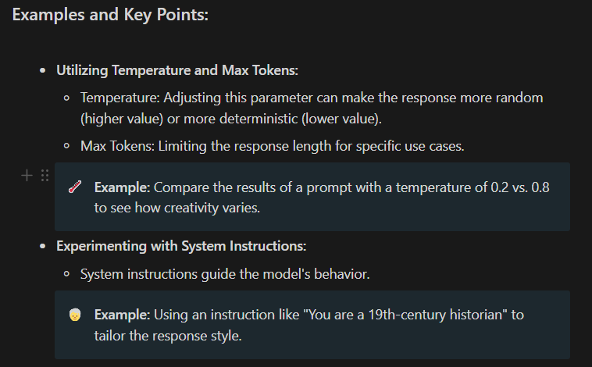Click the 'to see how creativity varies.' line
Image resolution: width=592 pixels, height=367 pixels.
[177, 208]
